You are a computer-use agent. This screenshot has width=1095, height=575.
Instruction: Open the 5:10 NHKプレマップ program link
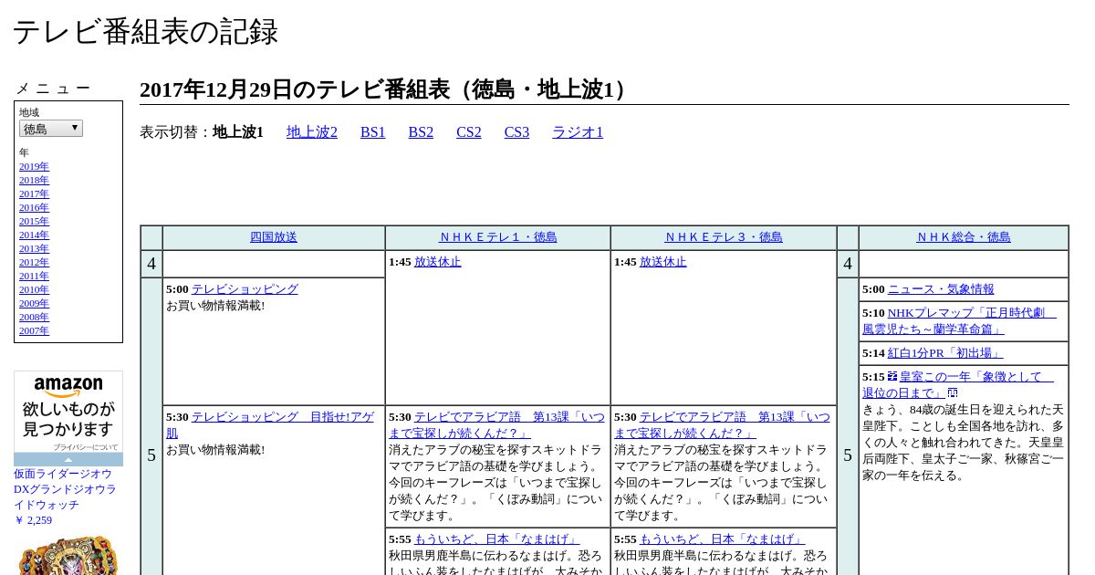pyautogui.click(x=959, y=321)
